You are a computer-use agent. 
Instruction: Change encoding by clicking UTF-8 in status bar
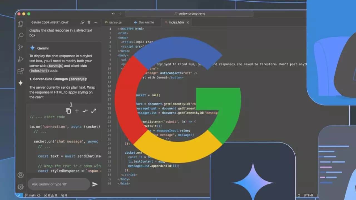coord(309,195)
